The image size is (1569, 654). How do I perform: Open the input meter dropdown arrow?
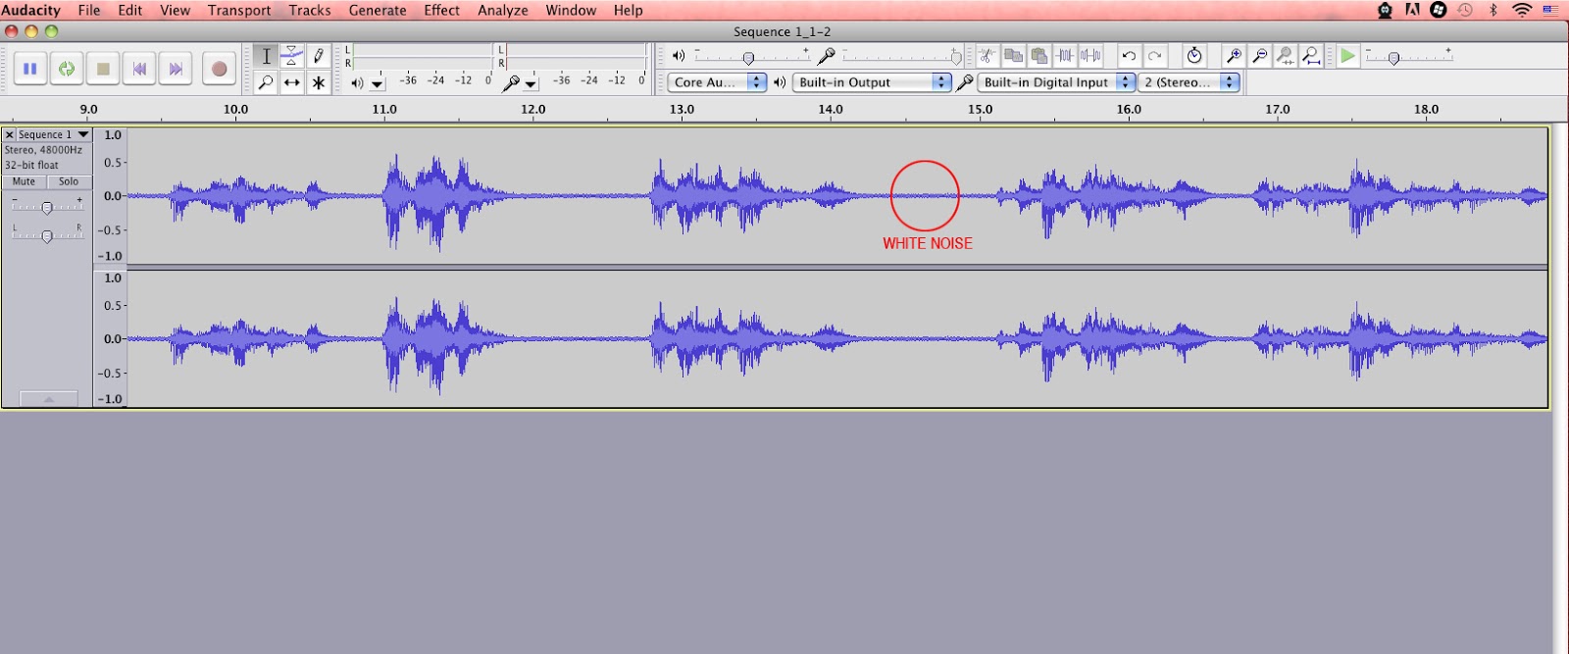tap(531, 84)
